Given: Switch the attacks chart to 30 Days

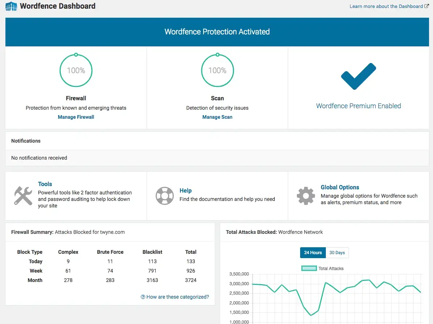Looking at the screenshot, I should (x=337, y=253).
